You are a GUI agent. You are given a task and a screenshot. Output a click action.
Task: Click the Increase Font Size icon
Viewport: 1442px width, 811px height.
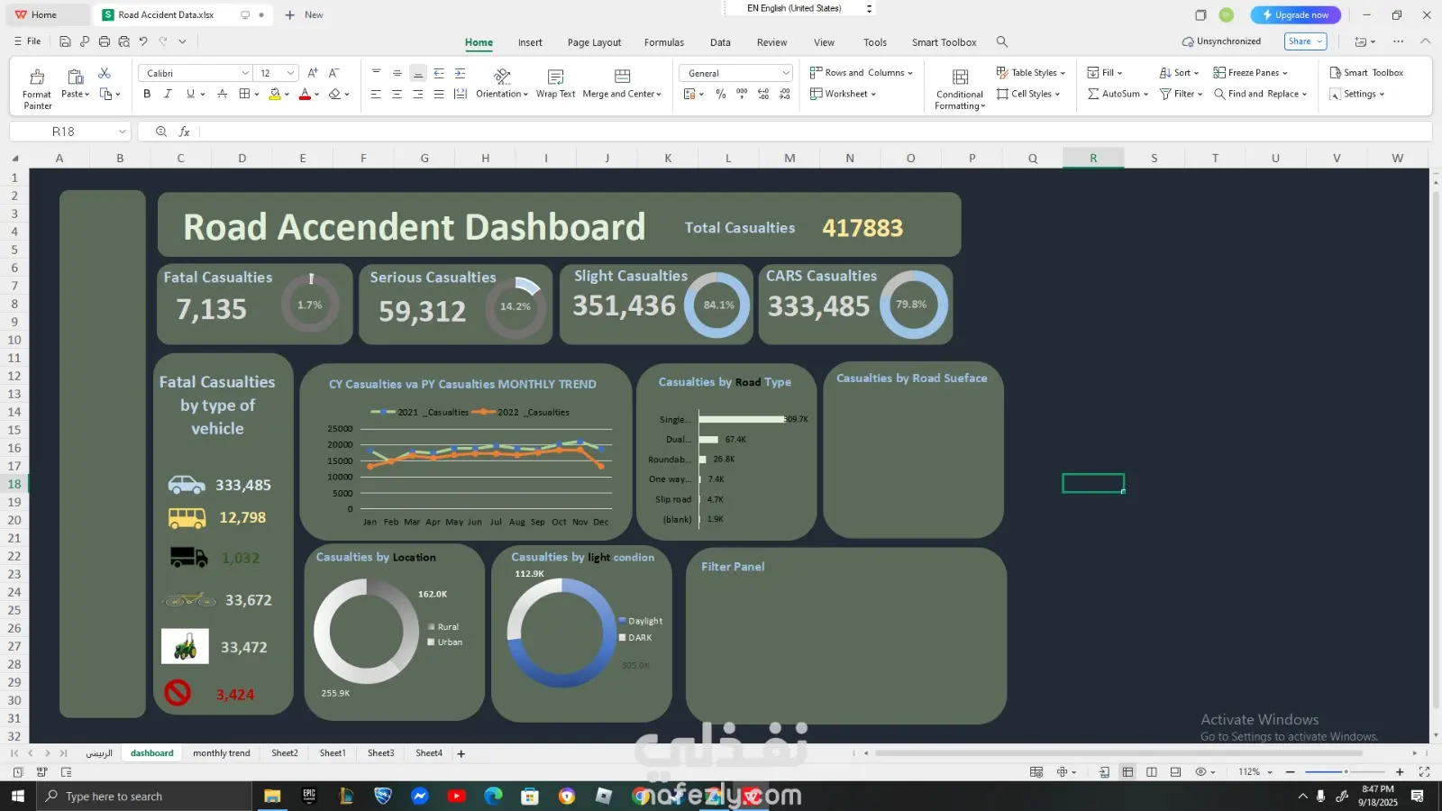pyautogui.click(x=313, y=73)
